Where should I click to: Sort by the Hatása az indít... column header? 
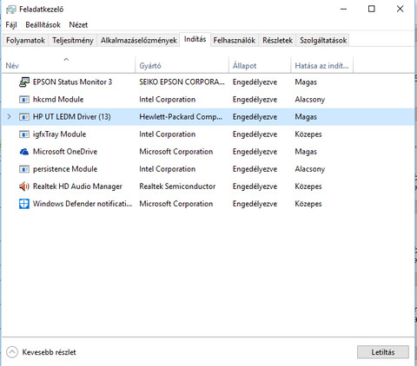coord(321,66)
